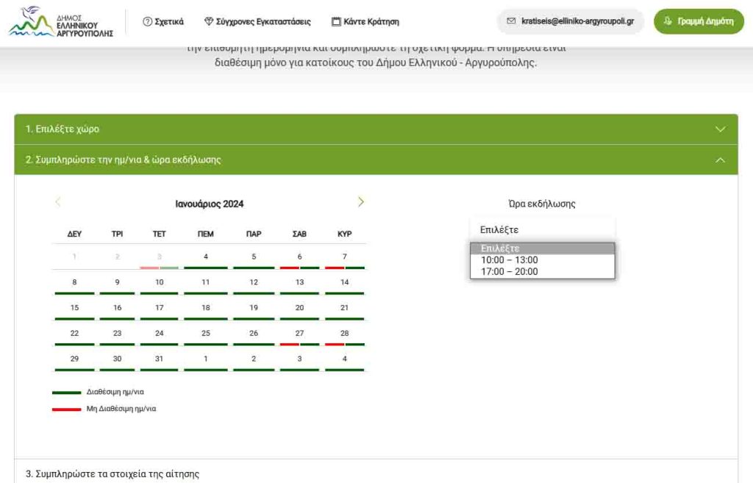Expand the '1. Επιλέξτε χώρο' section chevron
This screenshot has height=483, width=753.
point(720,129)
